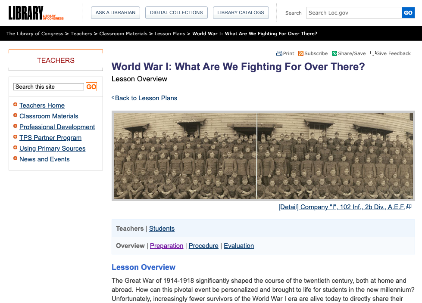
Task: Click the soldiers group photo
Action: pos(263,155)
